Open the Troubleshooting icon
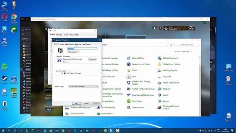Viewport: 236px width, 133px height. [x=98, y=108]
